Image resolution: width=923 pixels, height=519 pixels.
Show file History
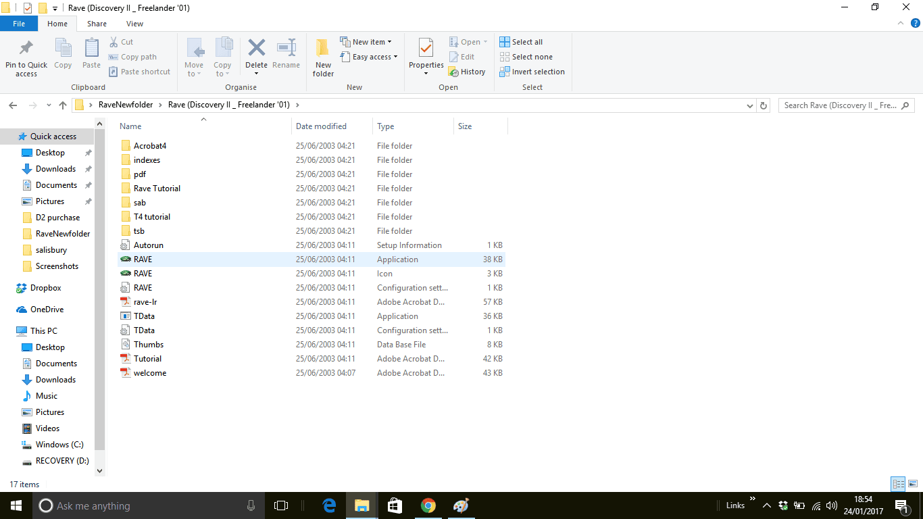click(x=468, y=72)
